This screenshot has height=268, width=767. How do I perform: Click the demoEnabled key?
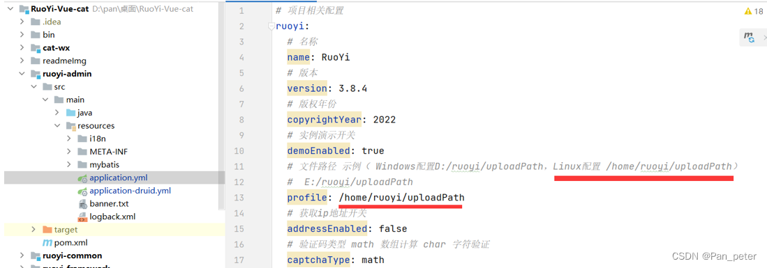click(x=318, y=151)
